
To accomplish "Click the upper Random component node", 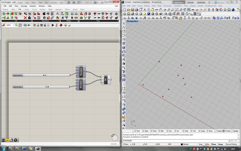I will point(81,72).
